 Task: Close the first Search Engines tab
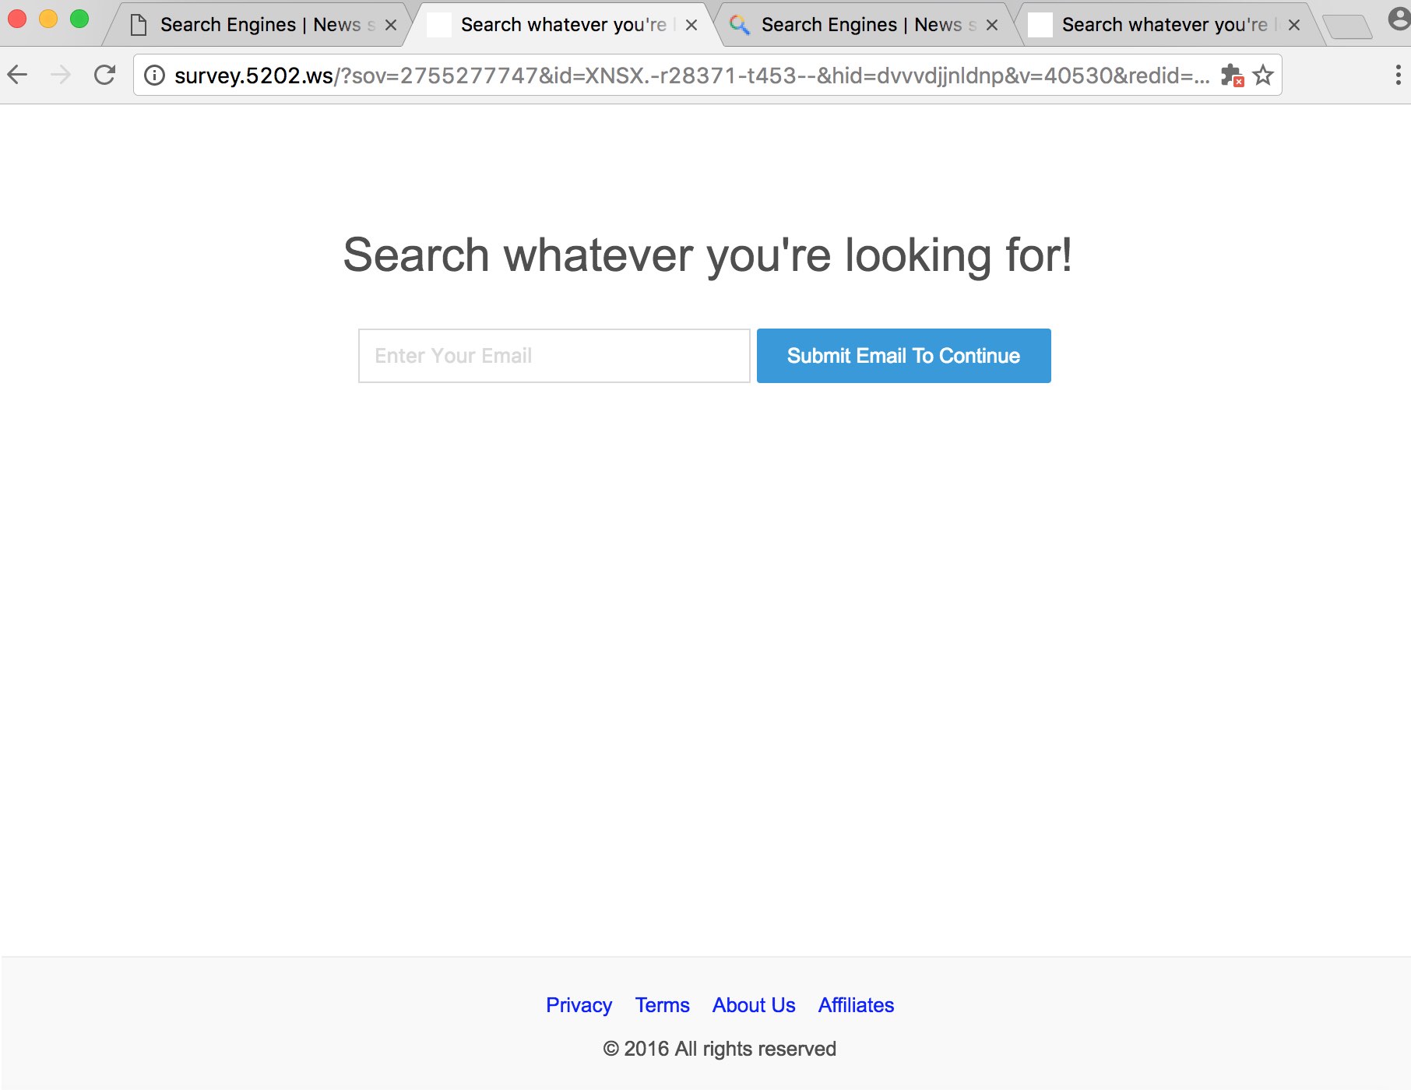coord(391,25)
